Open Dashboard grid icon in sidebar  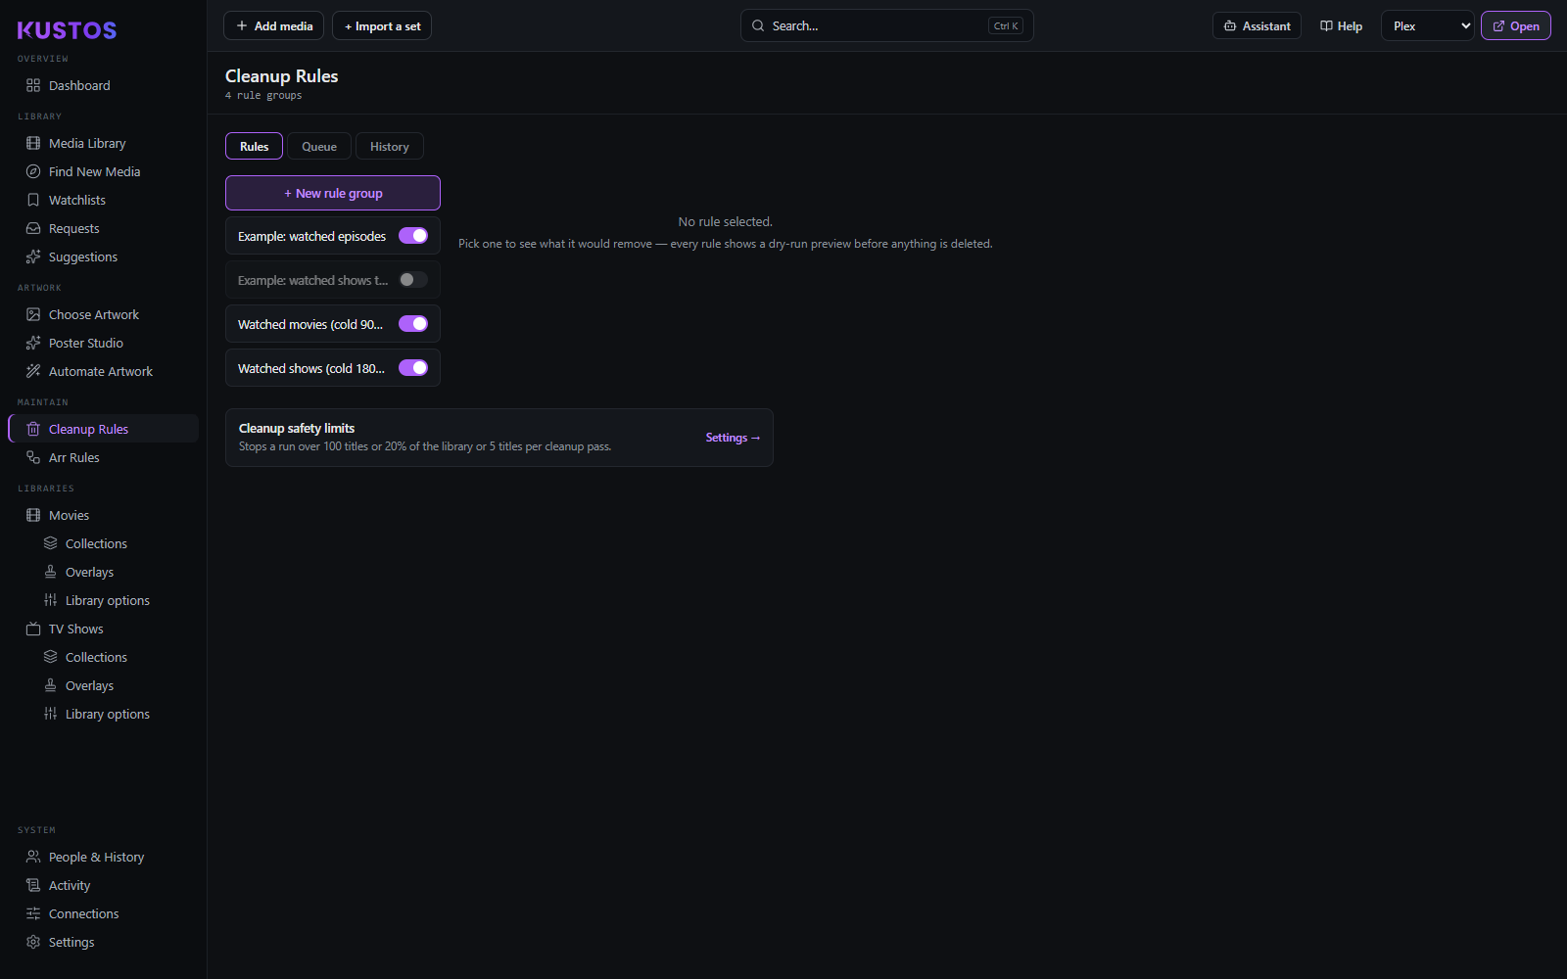click(33, 85)
